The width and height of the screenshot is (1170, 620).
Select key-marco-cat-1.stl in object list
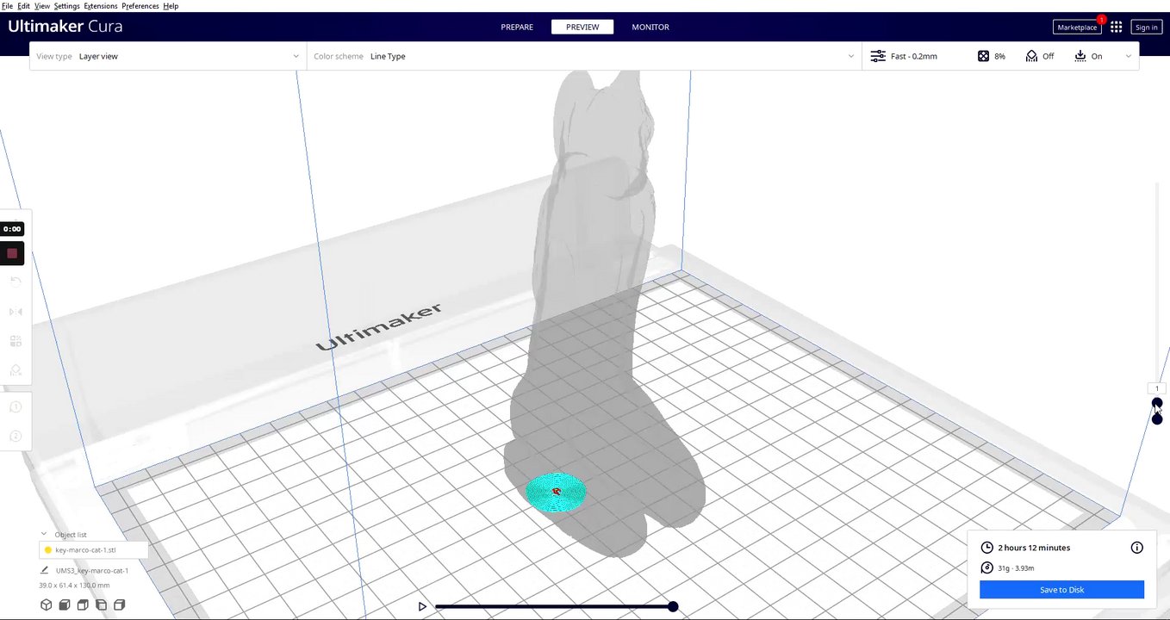tap(93, 549)
